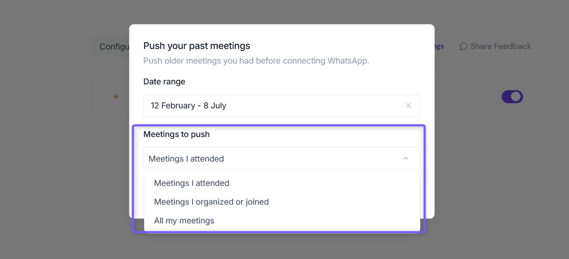Click the partially hidden Configure button

pos(111,47)
